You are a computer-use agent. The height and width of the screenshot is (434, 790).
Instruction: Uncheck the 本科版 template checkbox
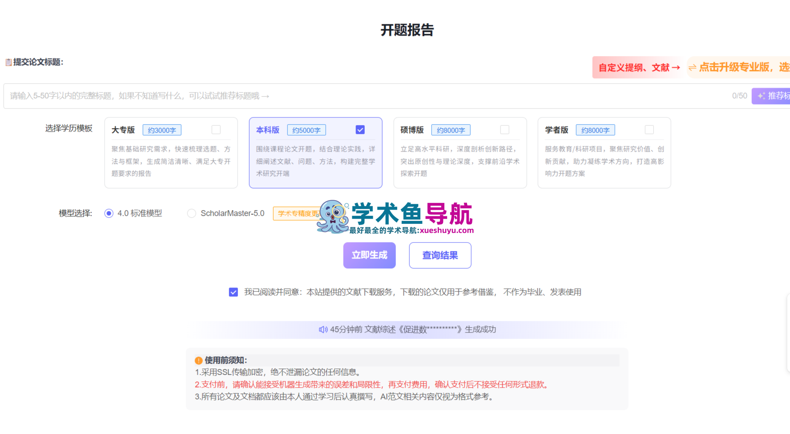[360, 130]
